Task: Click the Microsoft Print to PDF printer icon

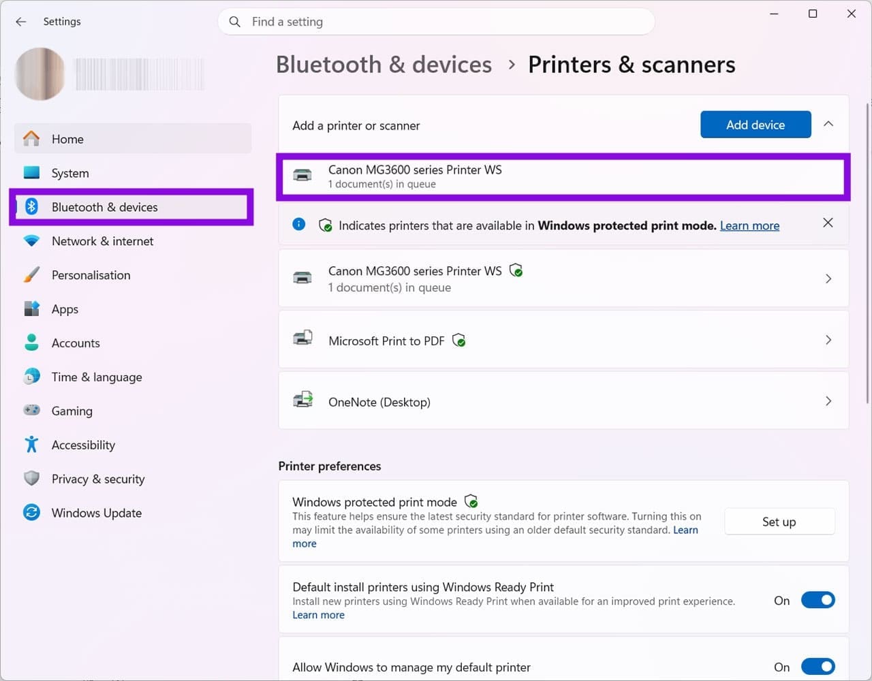Action: (x=302, y=339)
